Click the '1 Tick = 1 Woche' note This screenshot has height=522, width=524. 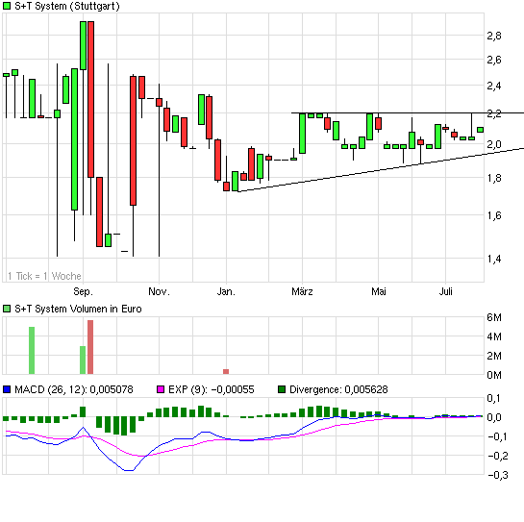[44, 276]
